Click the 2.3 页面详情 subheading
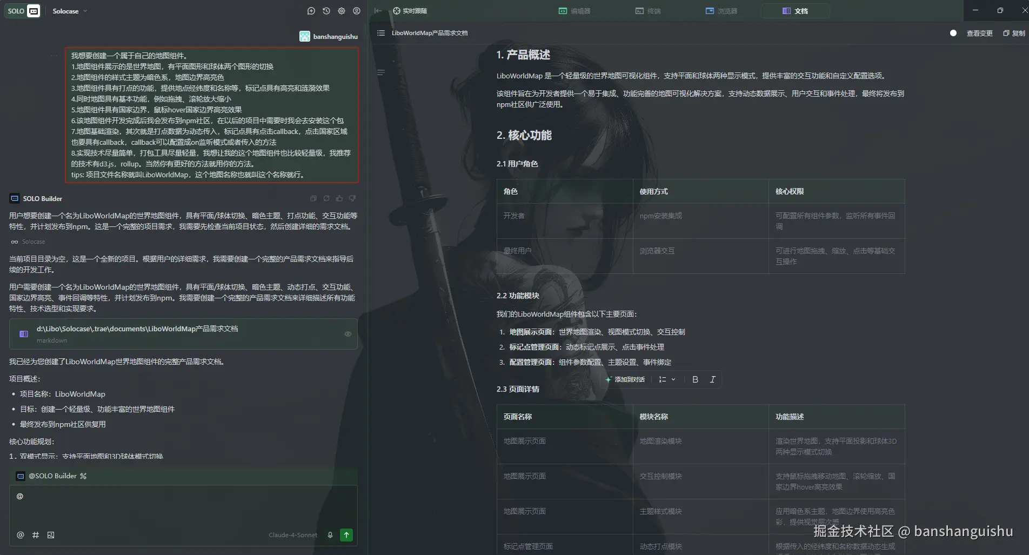The image size is (1029, 555). point(518,389)
